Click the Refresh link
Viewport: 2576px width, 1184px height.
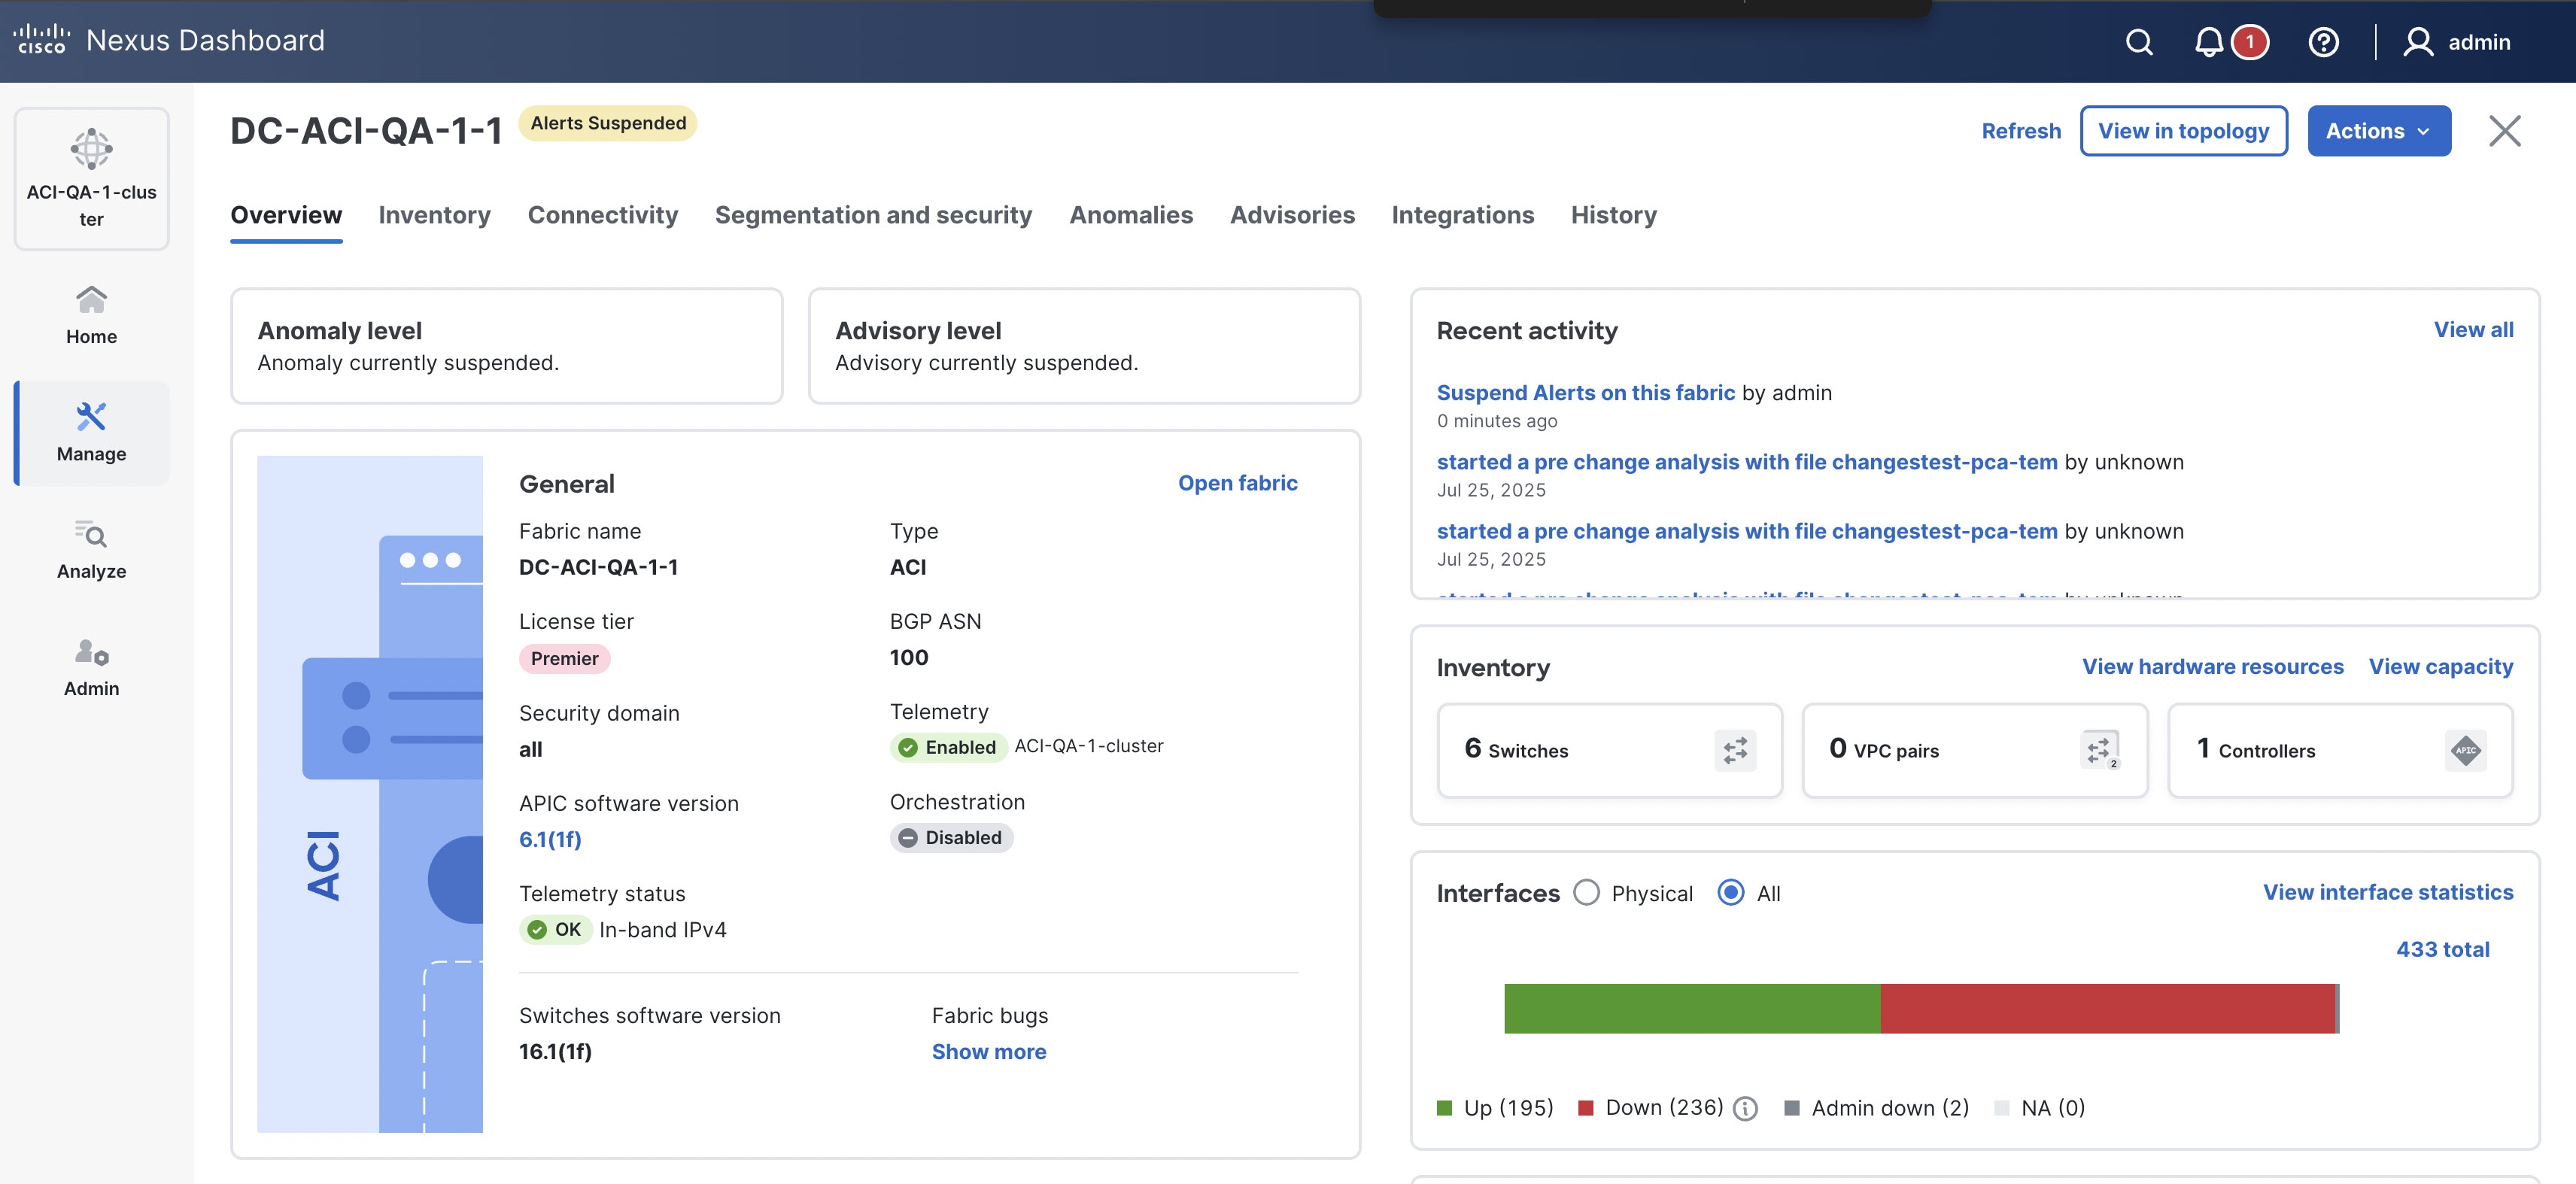2021,131
